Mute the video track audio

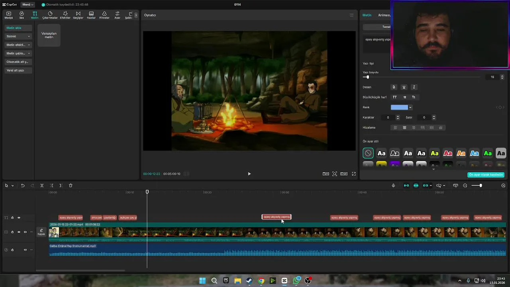pos(25,232)
